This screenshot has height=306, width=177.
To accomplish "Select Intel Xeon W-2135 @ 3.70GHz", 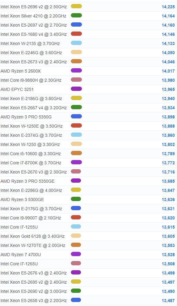I will pyautogui.click(x=30, y=43).
